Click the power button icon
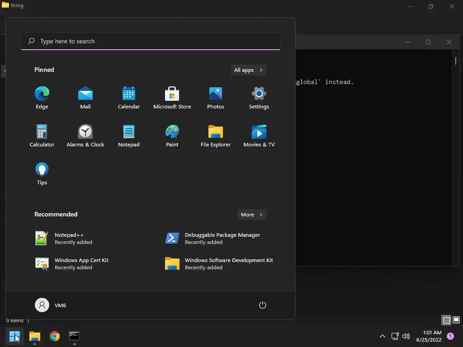The height and width of the screenshot is (347, 463). click(263, 305)
